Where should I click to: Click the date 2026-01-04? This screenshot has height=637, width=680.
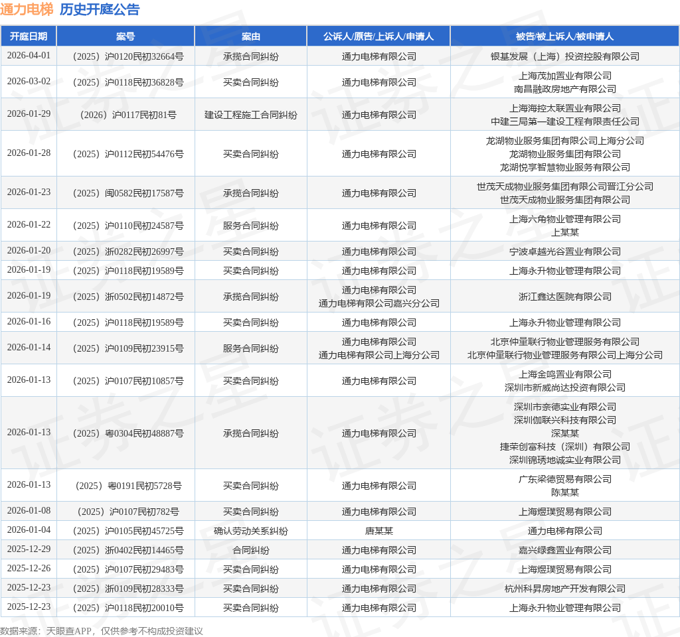pos(29,530)
